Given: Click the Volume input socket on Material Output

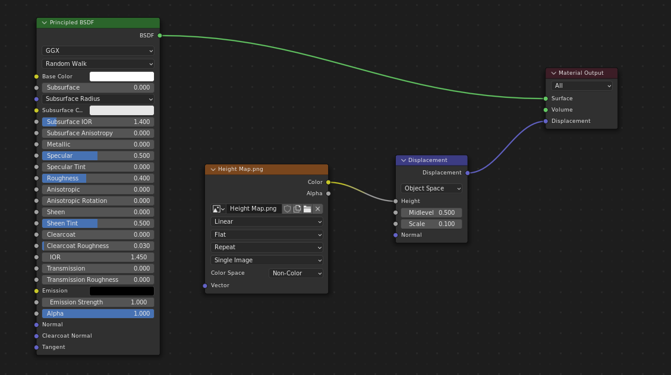Looking at the screenshot, I should click(x=546, y=110).
